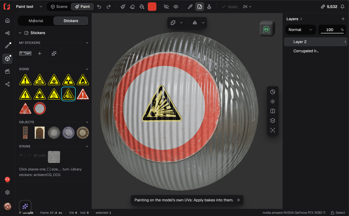Select the high voltage sign sticker

[25, 94]
